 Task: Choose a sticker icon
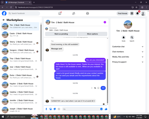click(x=55, y=109)
